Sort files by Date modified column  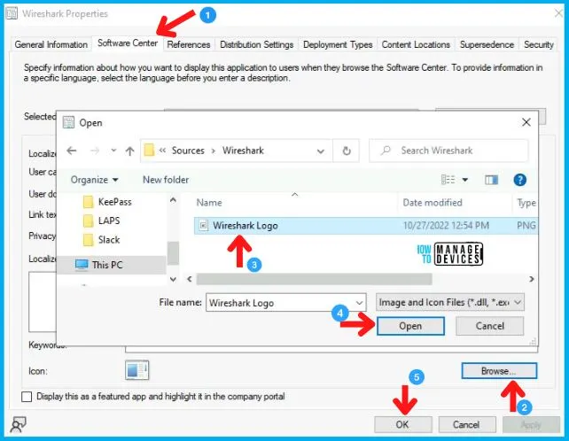point(433,203)
